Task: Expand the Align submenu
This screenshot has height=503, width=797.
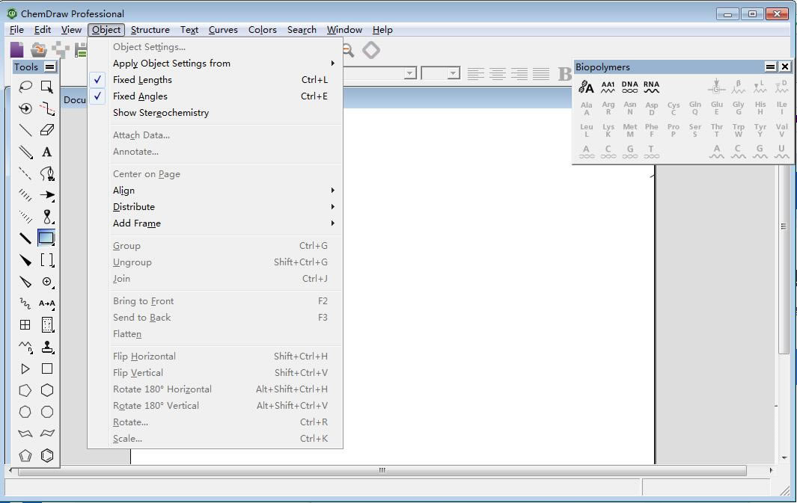Action: coord(124,191)
